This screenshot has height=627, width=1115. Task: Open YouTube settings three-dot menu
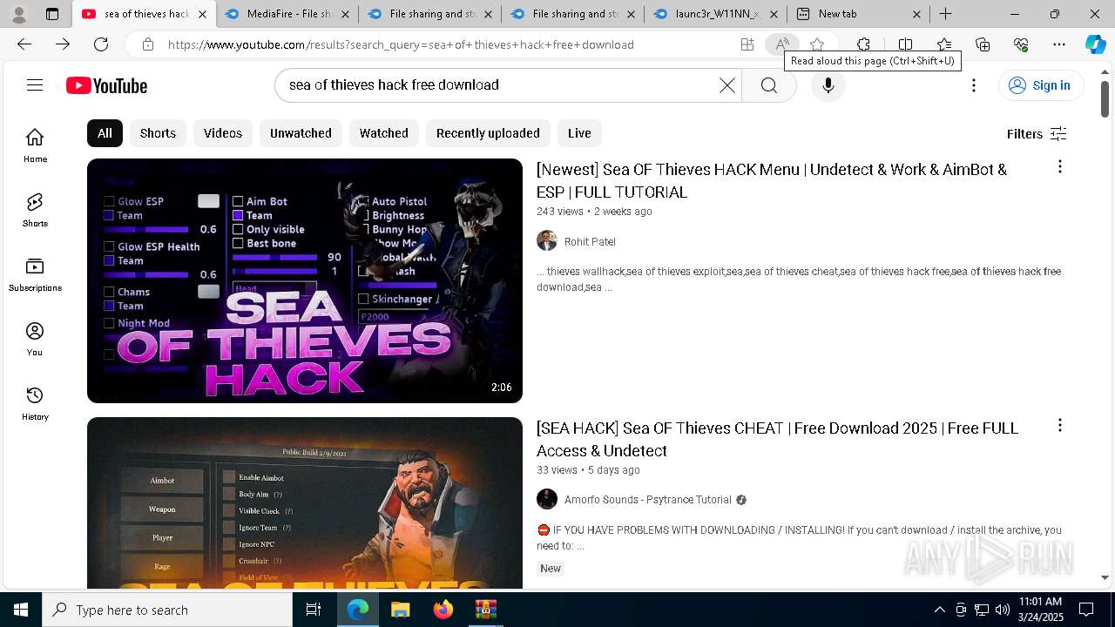click(974, 85)
